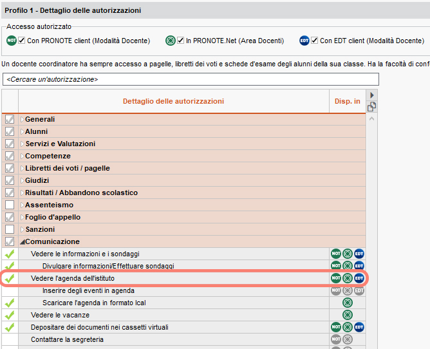This screenshot has height=349, width=430.
Task: Click the Cercare un'autorizzazione search field
Action: click(x=191, y=79)
